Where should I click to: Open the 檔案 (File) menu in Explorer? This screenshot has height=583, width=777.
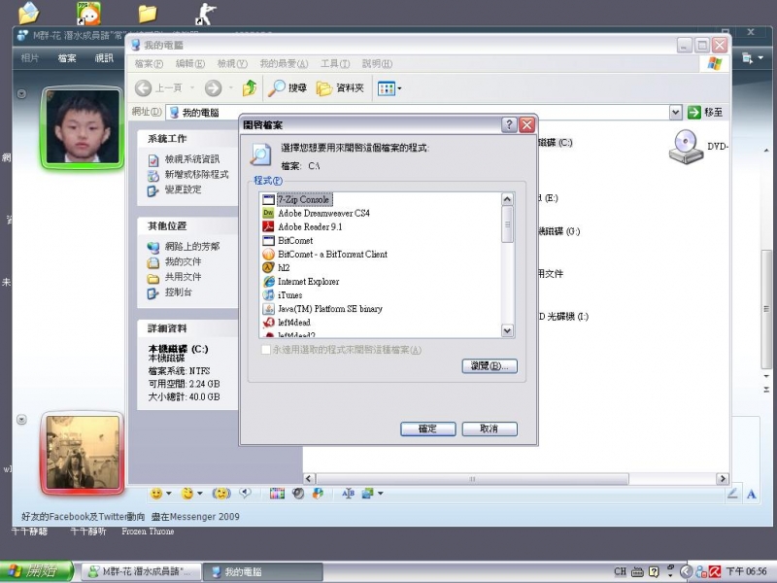coord(149,64)
